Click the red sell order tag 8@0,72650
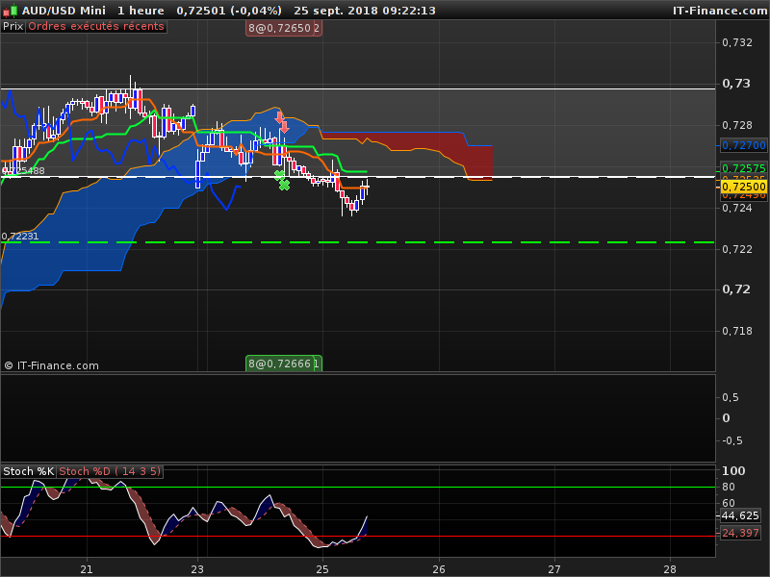The image size is (770, 577). [279, 29]
